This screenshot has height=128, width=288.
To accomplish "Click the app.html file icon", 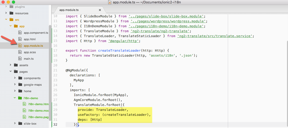I will [20, 39].
